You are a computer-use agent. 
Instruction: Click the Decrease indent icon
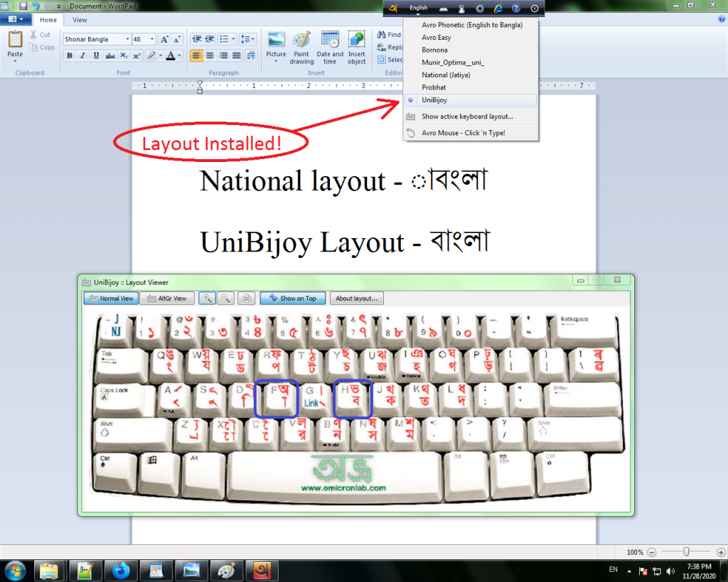(197, 40)
